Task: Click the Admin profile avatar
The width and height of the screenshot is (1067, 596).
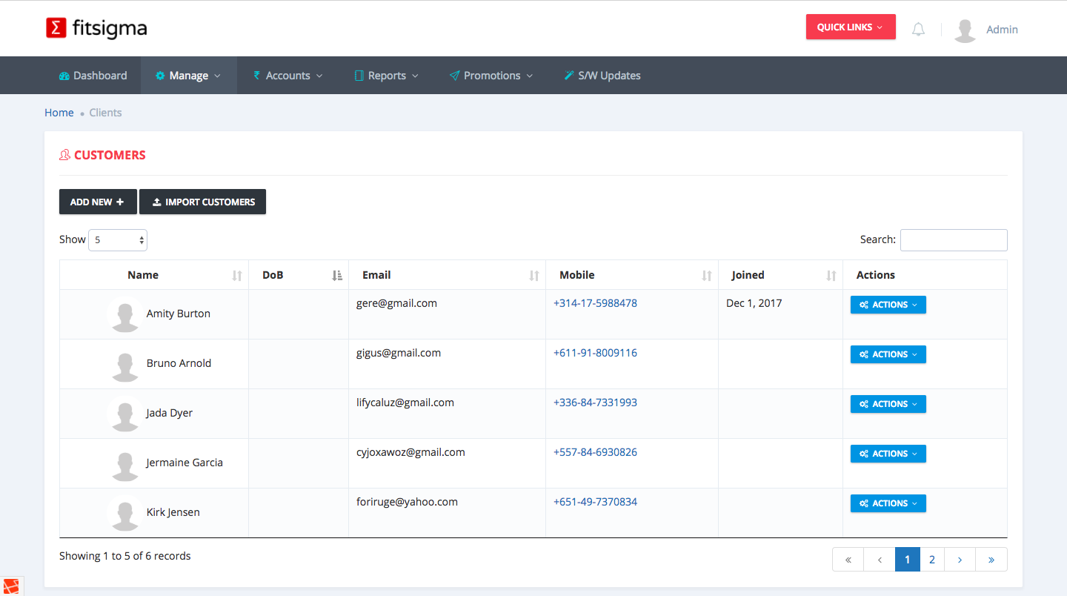Action: coord(965,30)
